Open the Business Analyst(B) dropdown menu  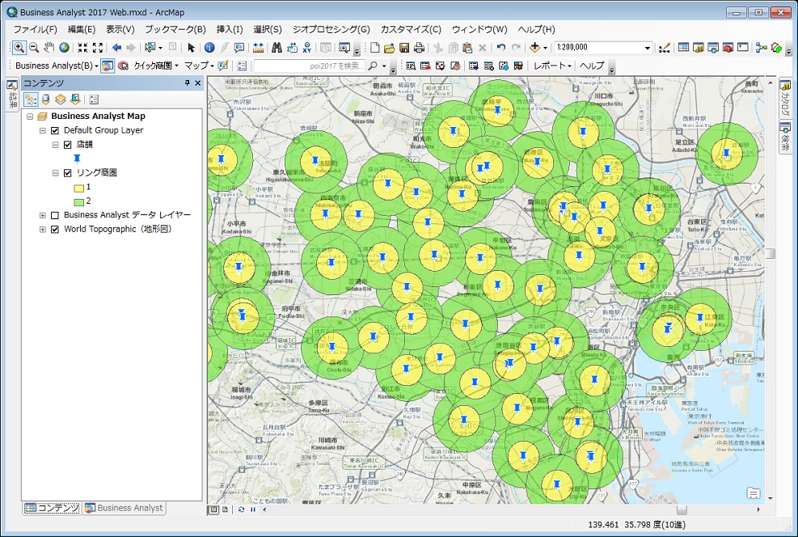click(57, 66)
